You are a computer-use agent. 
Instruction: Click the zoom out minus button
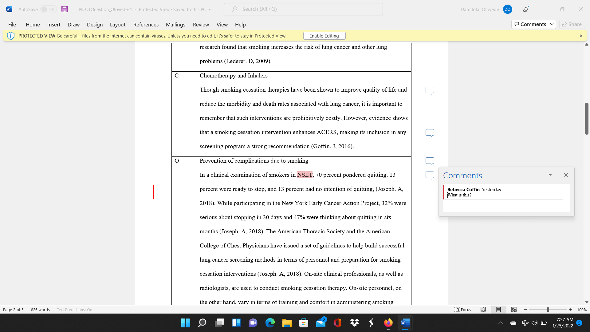525,310
